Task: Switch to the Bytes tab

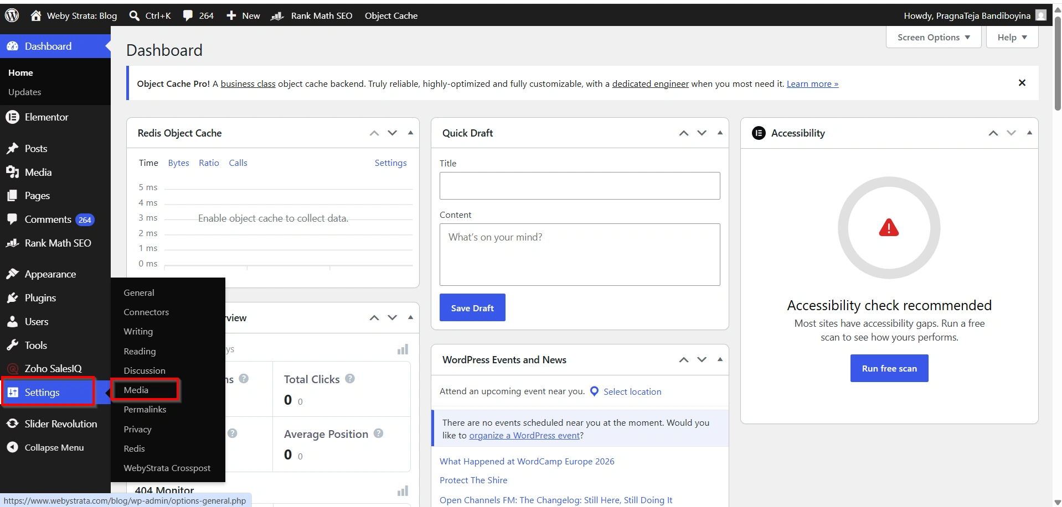Action: (178, 163)
